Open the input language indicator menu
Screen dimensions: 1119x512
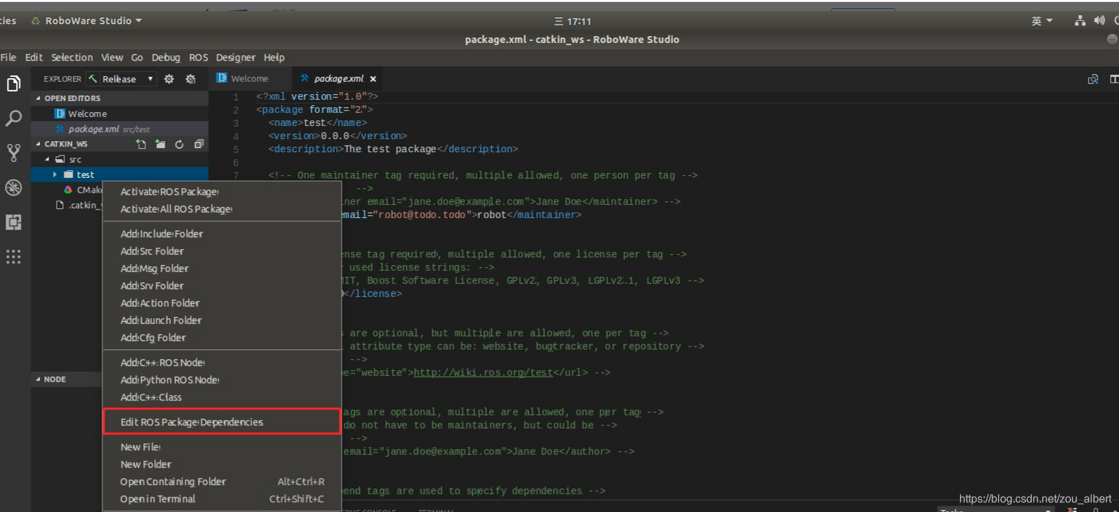pyautogui.click(x=1042, y=21)
